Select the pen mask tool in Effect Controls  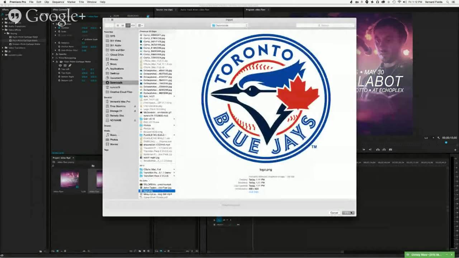click(x=70, y=65)
